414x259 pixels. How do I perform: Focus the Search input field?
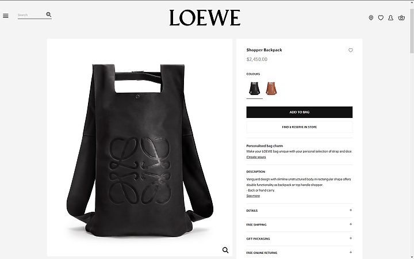tap(32, 15)
